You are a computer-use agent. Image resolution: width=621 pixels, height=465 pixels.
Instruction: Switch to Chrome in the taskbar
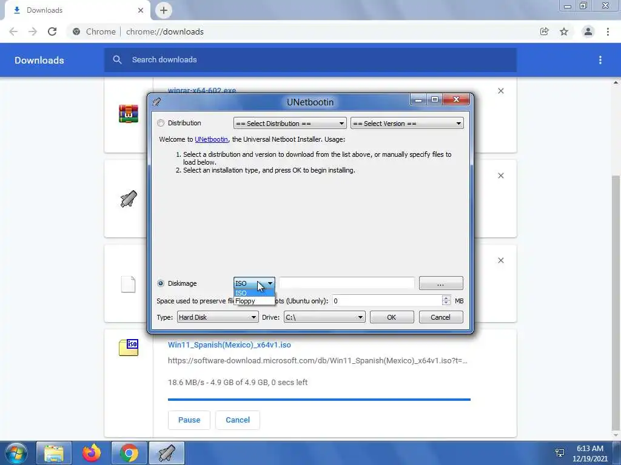[129, 453]
